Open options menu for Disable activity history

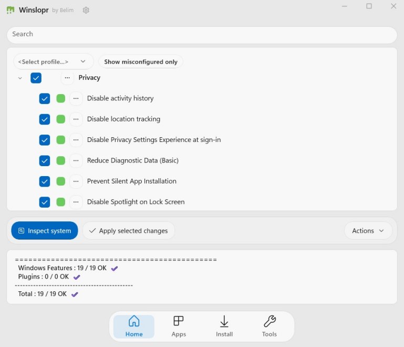click(x=76, y=98)
